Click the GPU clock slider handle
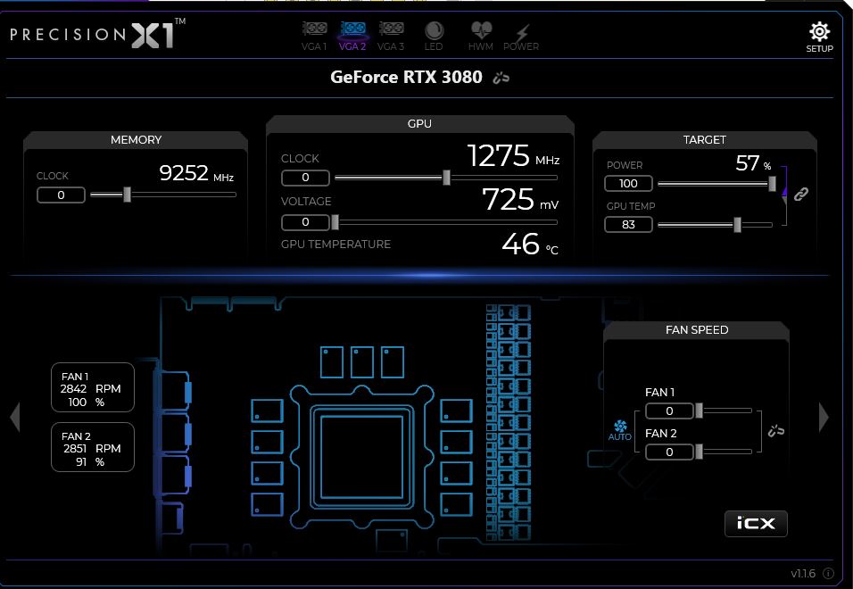853x589 pixels. 447,178
